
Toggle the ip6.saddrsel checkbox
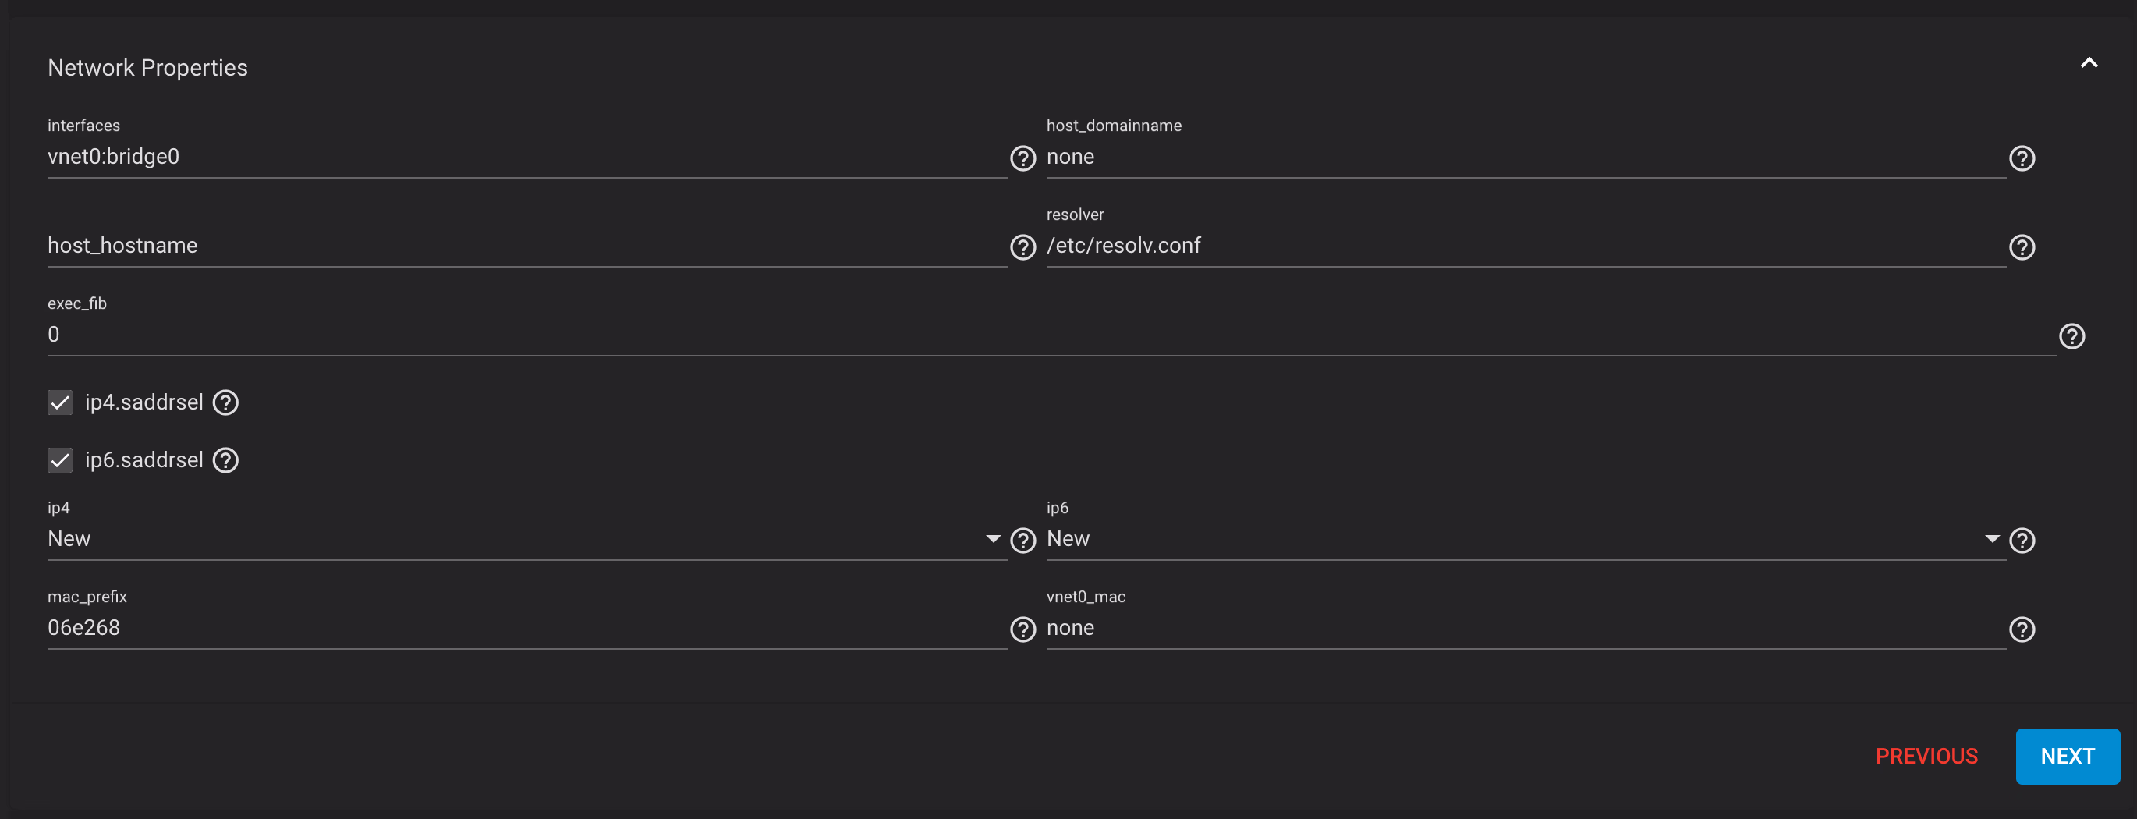point(60,459)
